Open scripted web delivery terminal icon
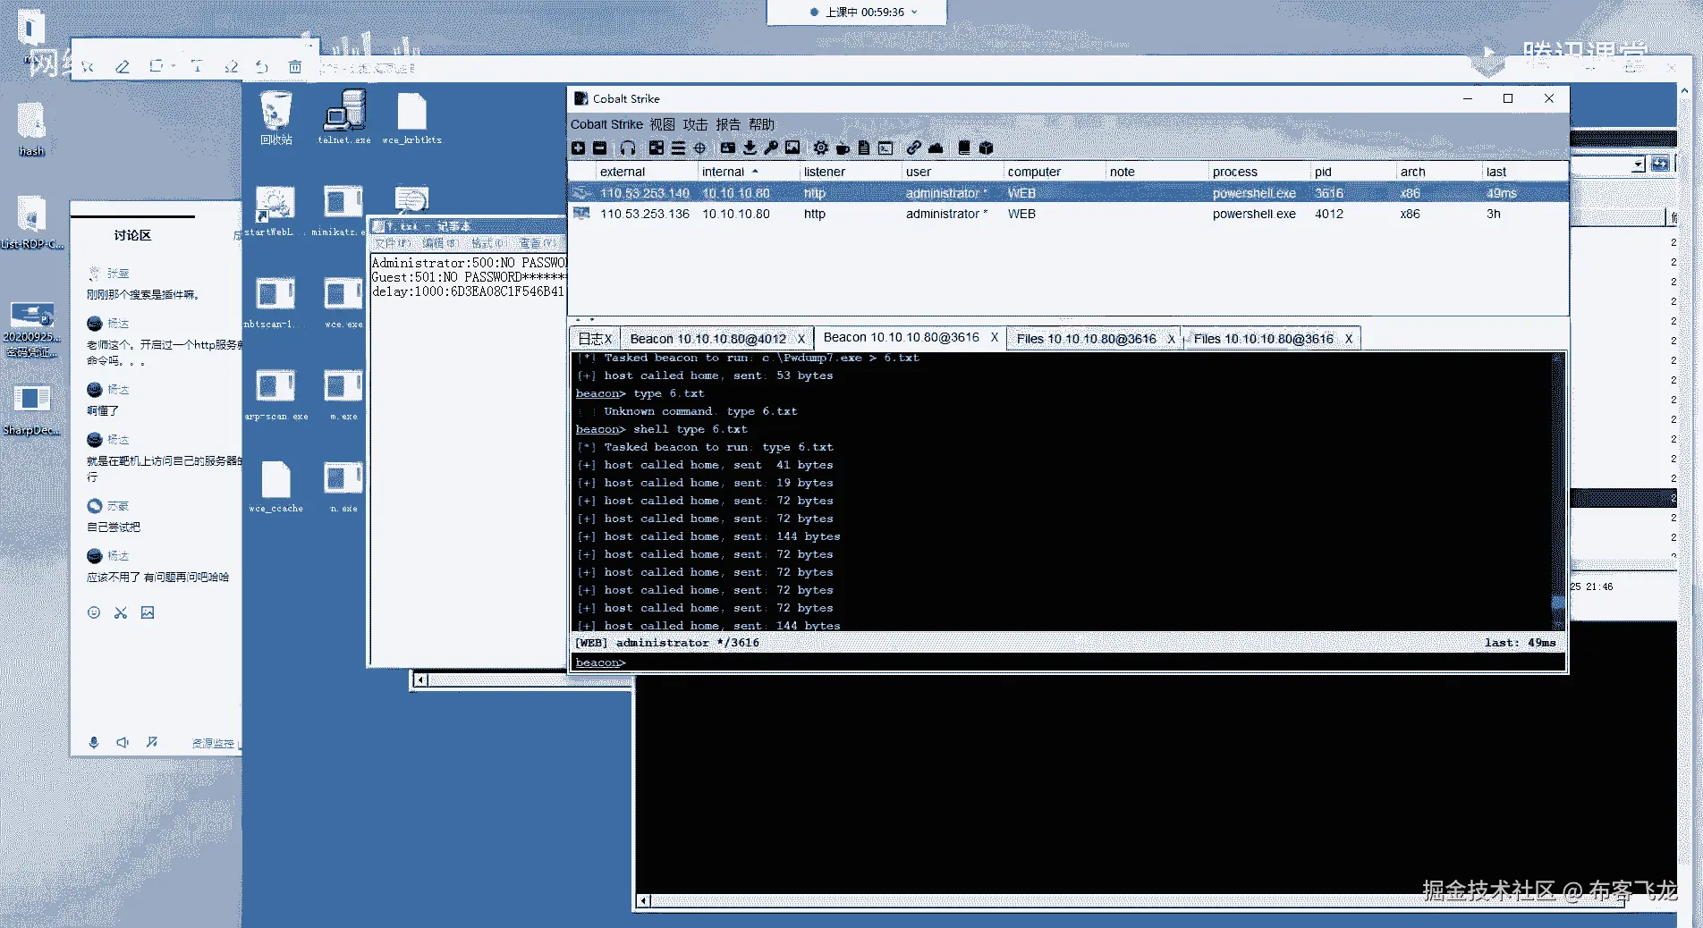1703x928 pixels. [x=885, y=148]
